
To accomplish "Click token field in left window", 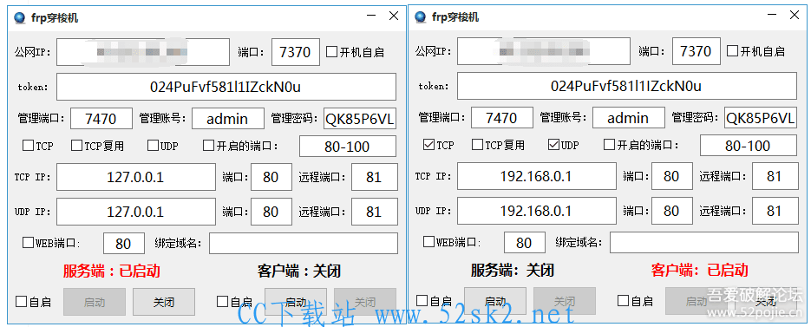I will pyautogui.click(x=226, y=87).
